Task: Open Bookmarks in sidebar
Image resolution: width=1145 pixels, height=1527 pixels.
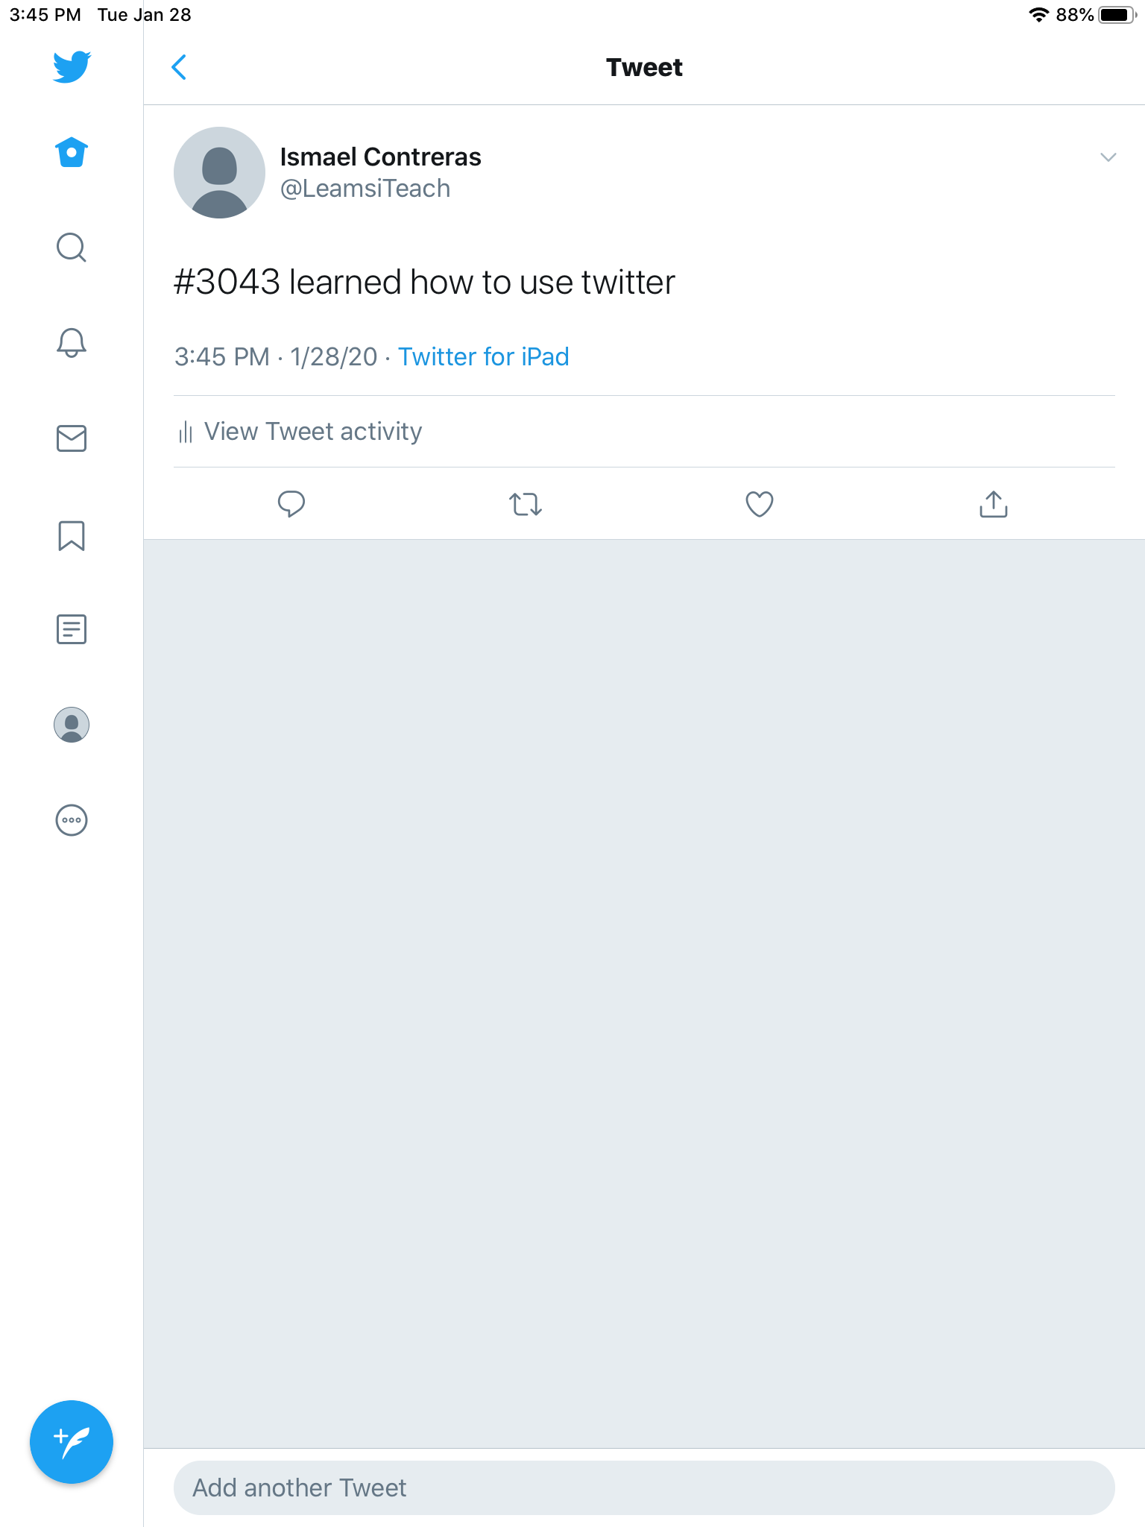Action: [x=72, y=535]
